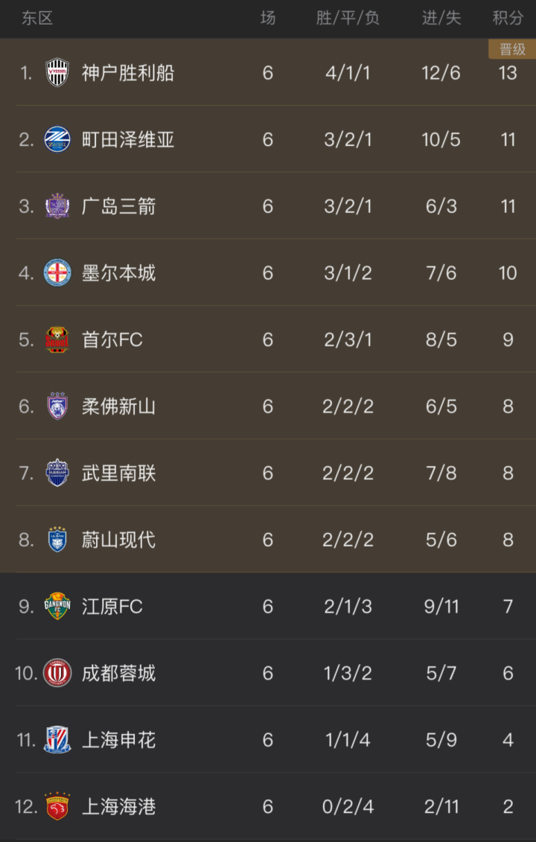The image size is (536, 842).
Task: Click the Shanghai Shenhua crest icon
Action: (x=57, y=740)
